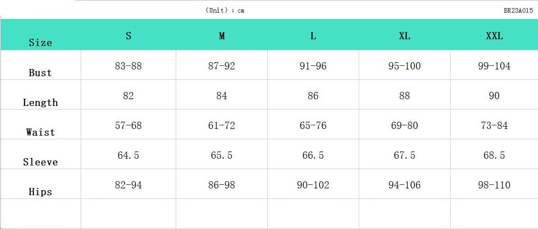538x229 pixels.
Task: Select waist value 61-72 cell
Action: (222, 125)
